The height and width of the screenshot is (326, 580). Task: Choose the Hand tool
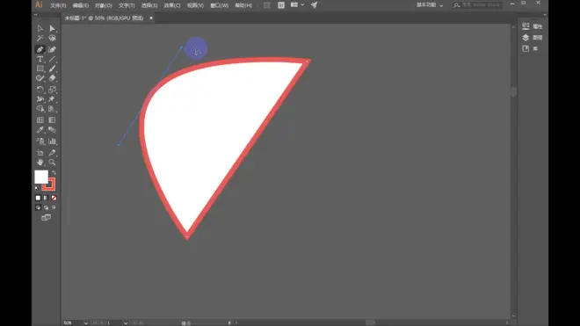[x=40, y=163]
